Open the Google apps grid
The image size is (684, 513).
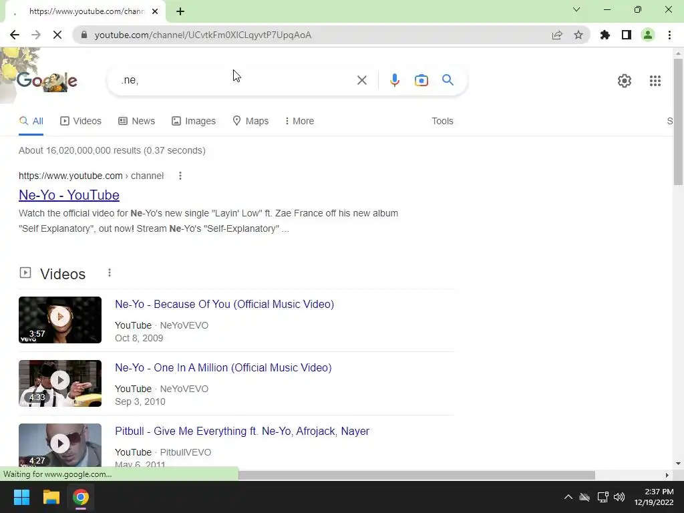tap(655, 81)
